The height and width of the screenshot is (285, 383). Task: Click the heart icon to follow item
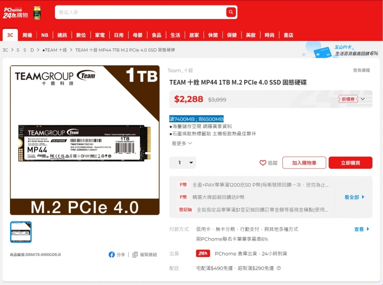[x=263, y=163]
